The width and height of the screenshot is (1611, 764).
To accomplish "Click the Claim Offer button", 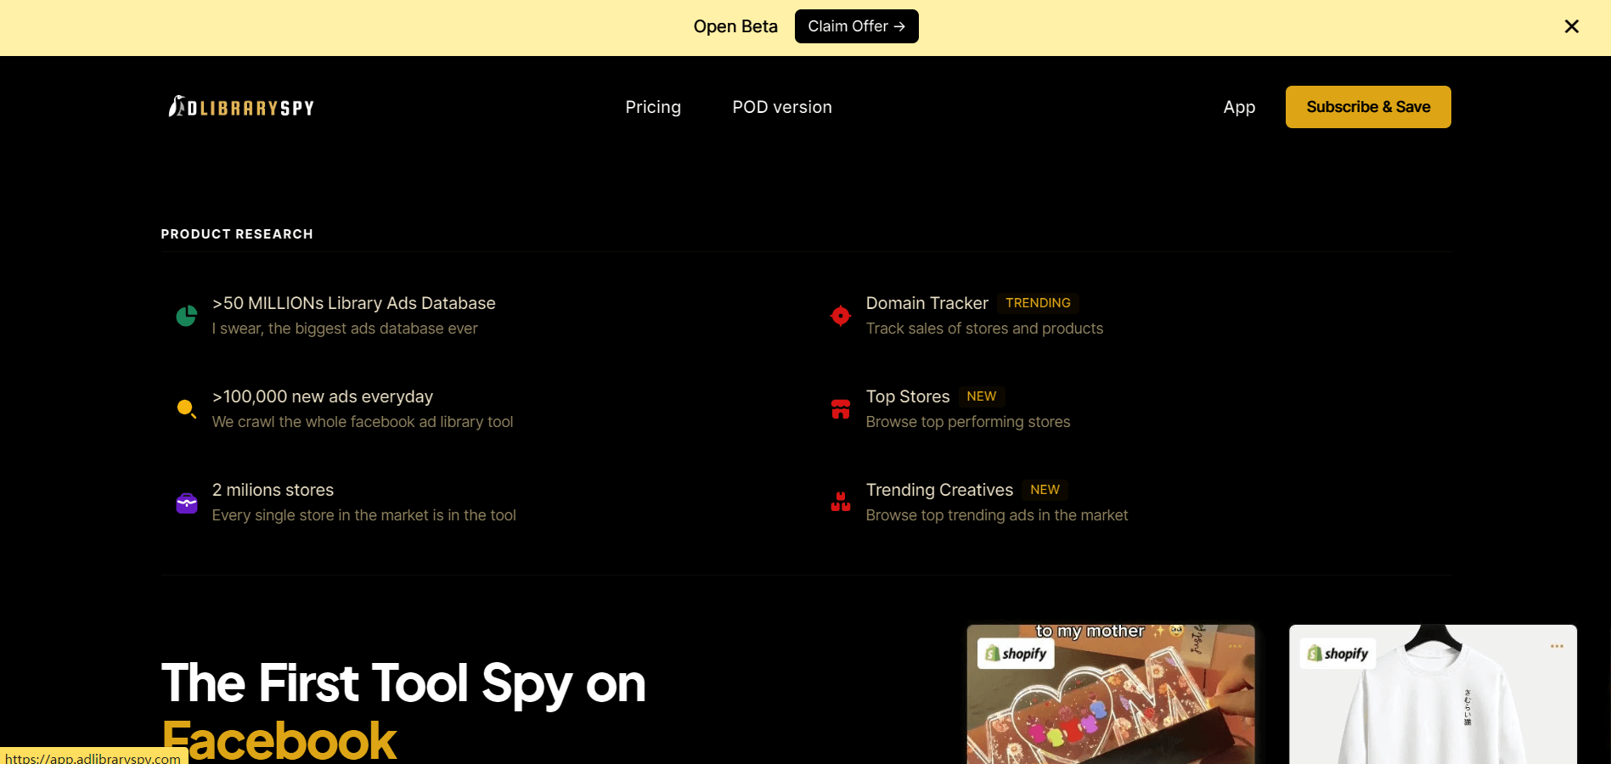I will [x=855, y=26].
